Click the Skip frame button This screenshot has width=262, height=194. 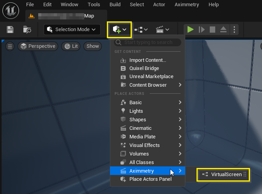click(202, 30)
